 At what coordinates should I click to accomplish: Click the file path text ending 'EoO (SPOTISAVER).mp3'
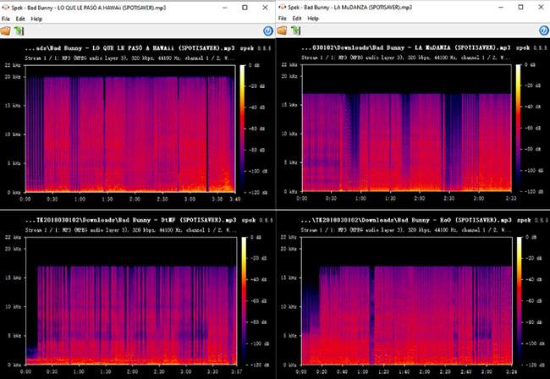[406, 220]
